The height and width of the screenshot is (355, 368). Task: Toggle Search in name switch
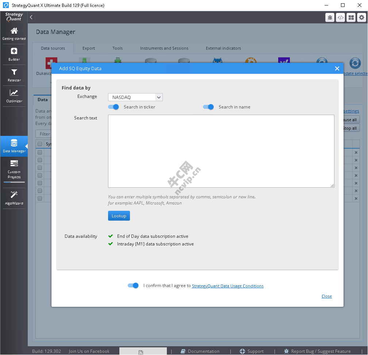[x=208, y=107]
